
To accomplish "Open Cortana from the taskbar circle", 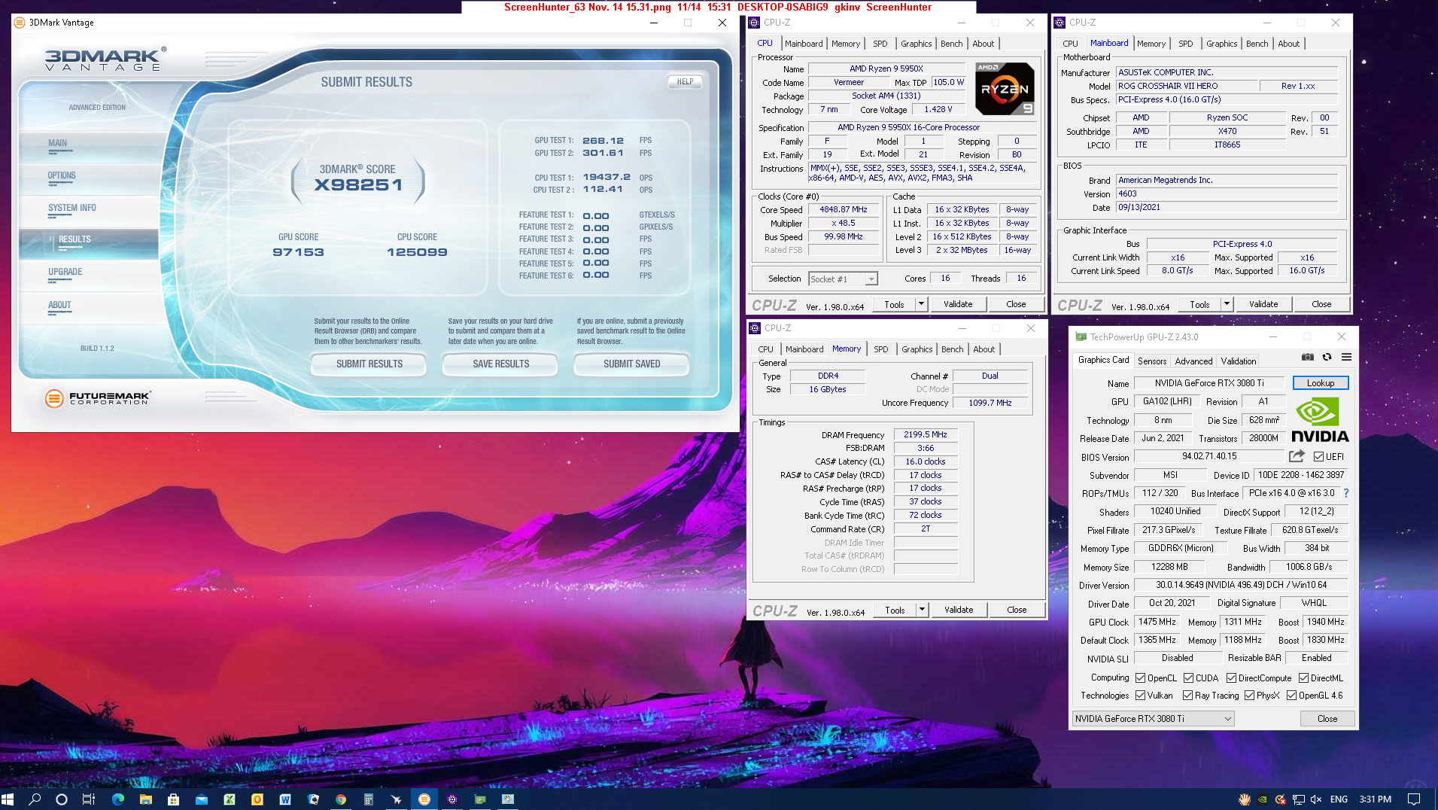I will (62, 799).
